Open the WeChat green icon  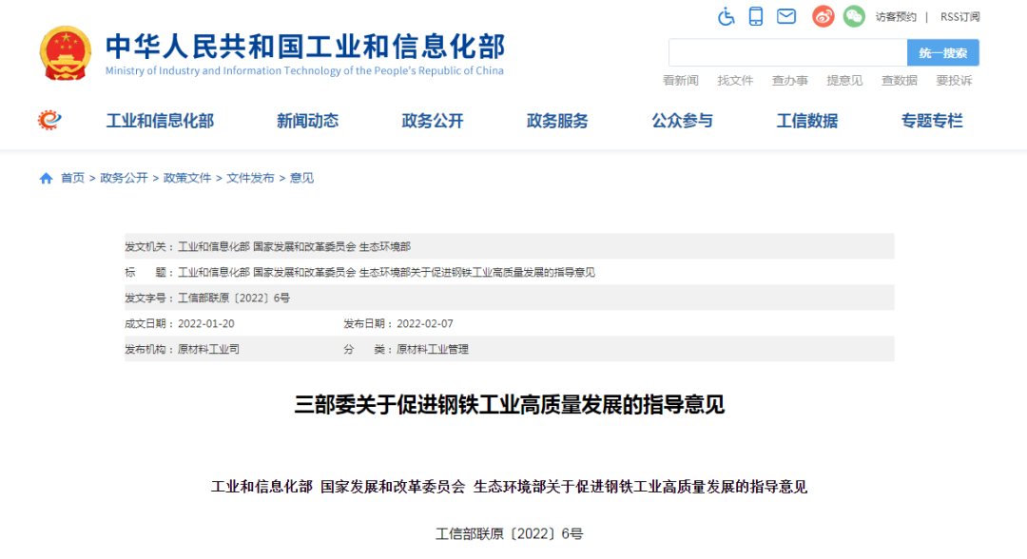point(853,16)
